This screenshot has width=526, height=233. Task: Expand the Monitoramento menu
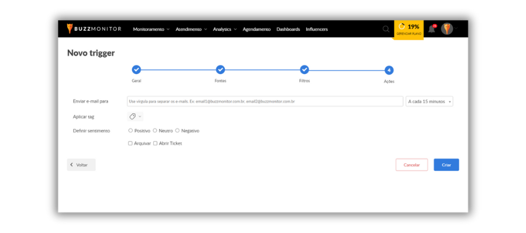point(151,29)
